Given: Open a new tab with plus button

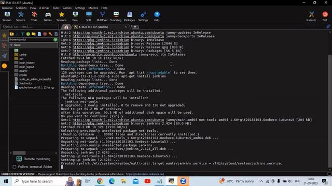Looking at the screenshot, I should [x=135, y=27].
